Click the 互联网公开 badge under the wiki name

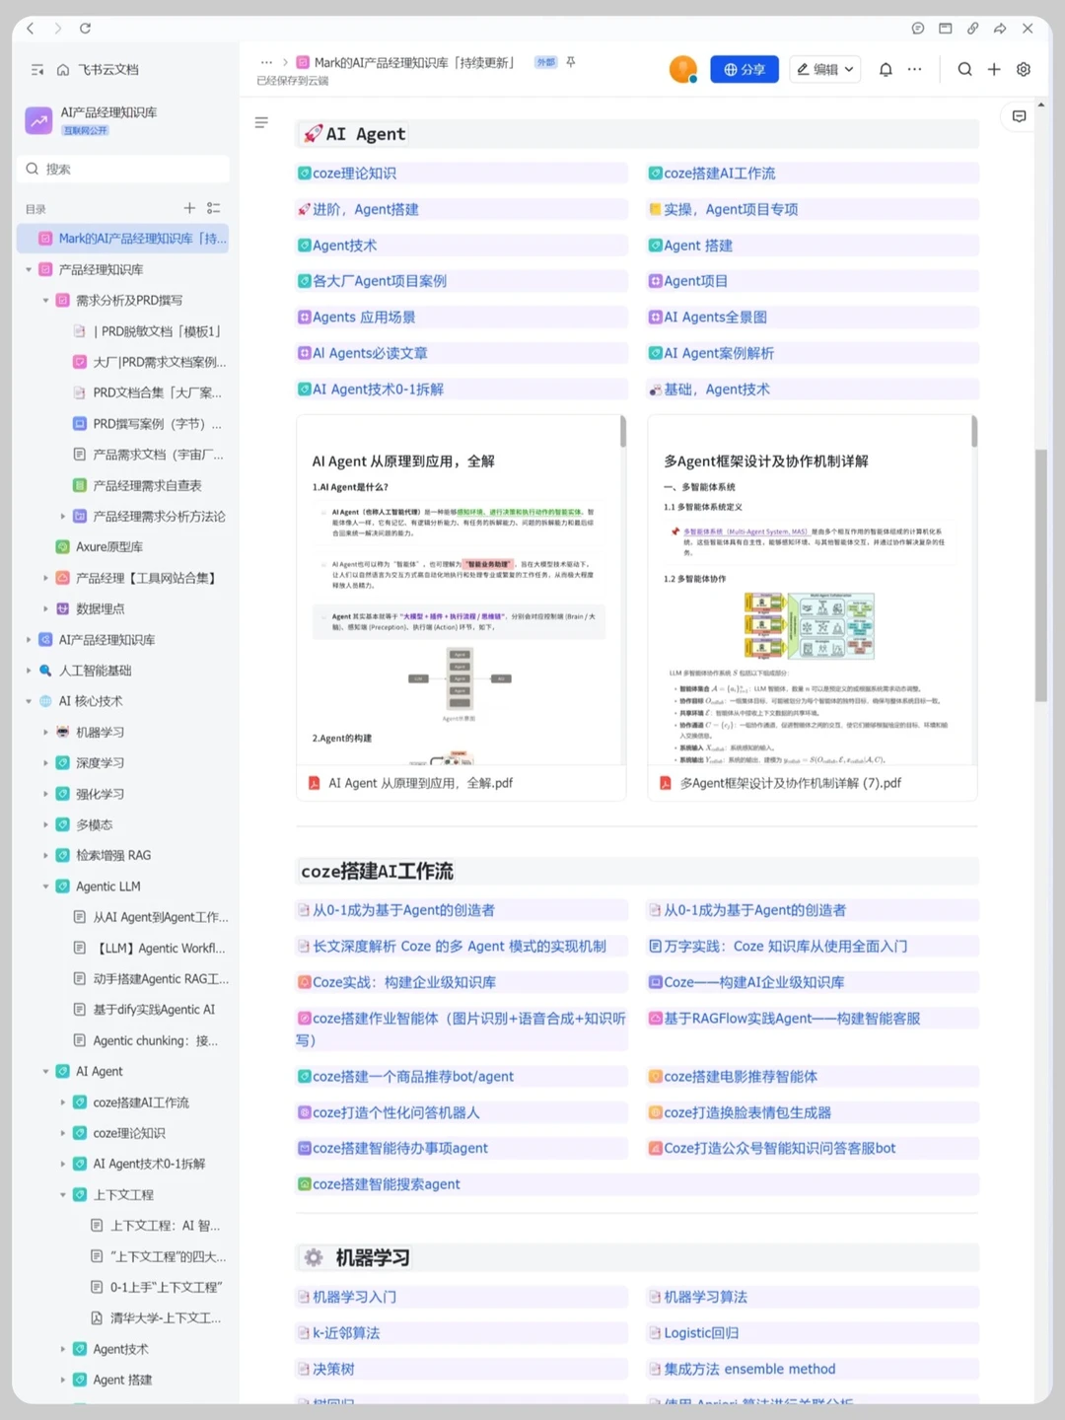coord(86,130)
